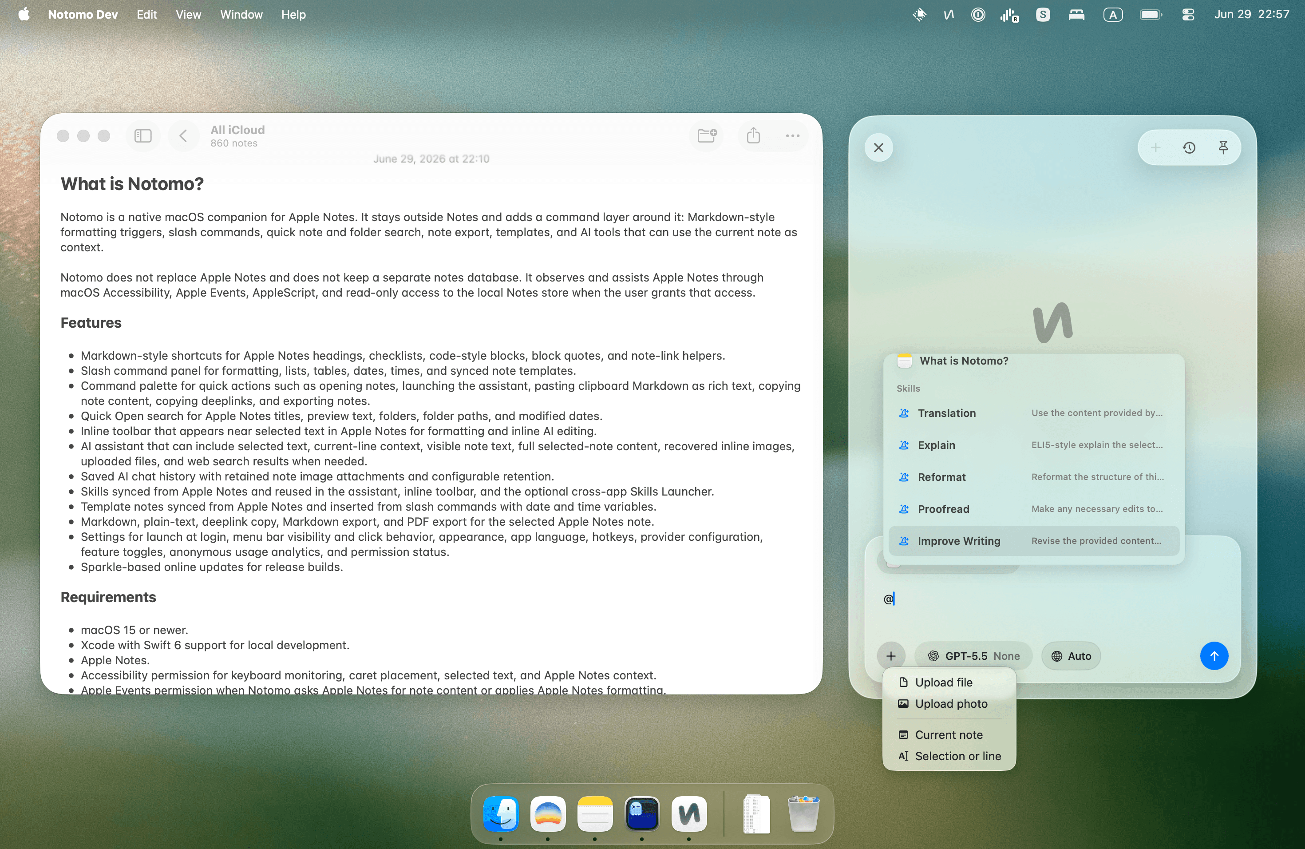The width and height of the screenshot is (1305, 849).
Task: Send the message with blue arrow button
Action: [x=1214, y=656]
